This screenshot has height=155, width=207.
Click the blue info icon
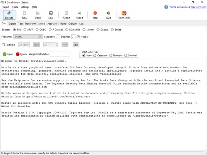point(166,7)
